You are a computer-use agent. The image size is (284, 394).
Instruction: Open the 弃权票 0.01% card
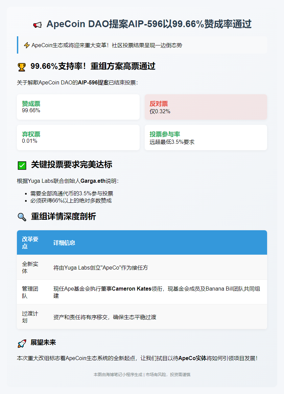[x=78, y=137]
